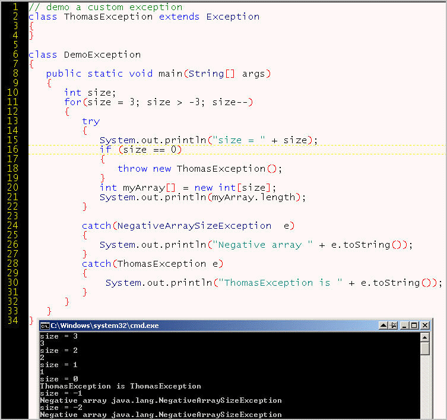Click "catch(ThomasException e)" on line 28
447x420 pixels.
pos(153,264)
